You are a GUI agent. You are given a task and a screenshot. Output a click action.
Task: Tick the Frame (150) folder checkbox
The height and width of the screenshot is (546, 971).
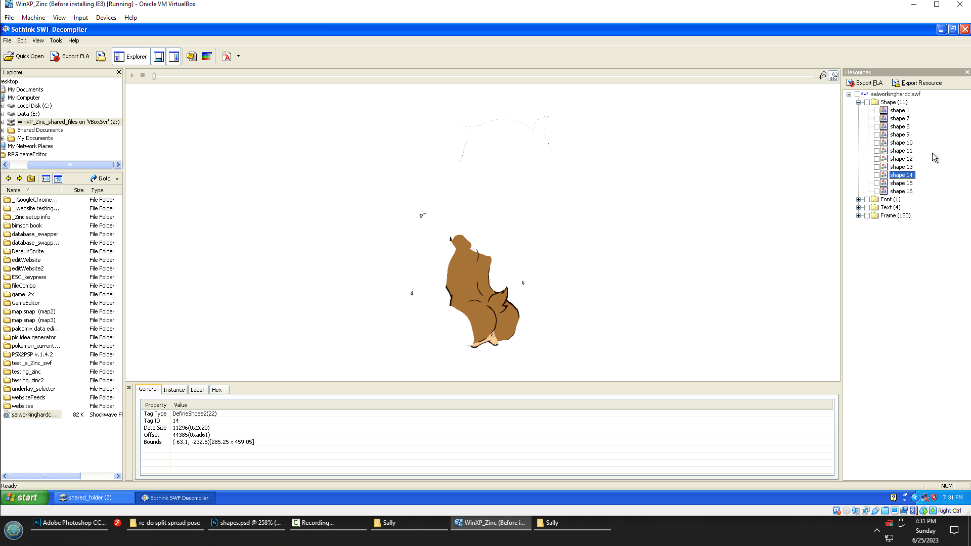867,215
